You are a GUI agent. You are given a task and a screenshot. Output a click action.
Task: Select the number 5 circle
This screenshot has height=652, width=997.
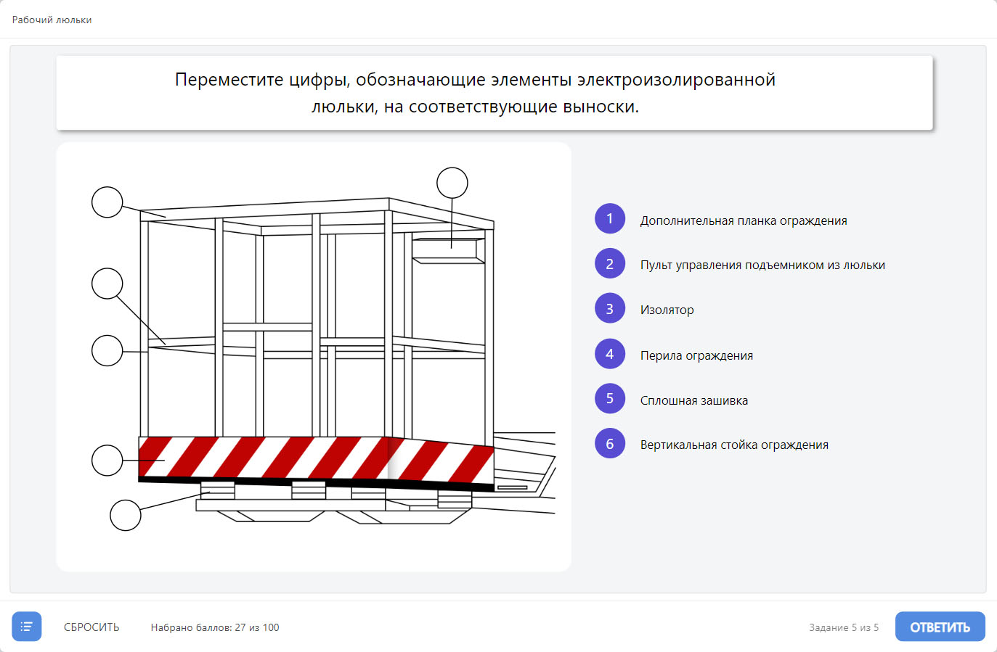[610, 399]
